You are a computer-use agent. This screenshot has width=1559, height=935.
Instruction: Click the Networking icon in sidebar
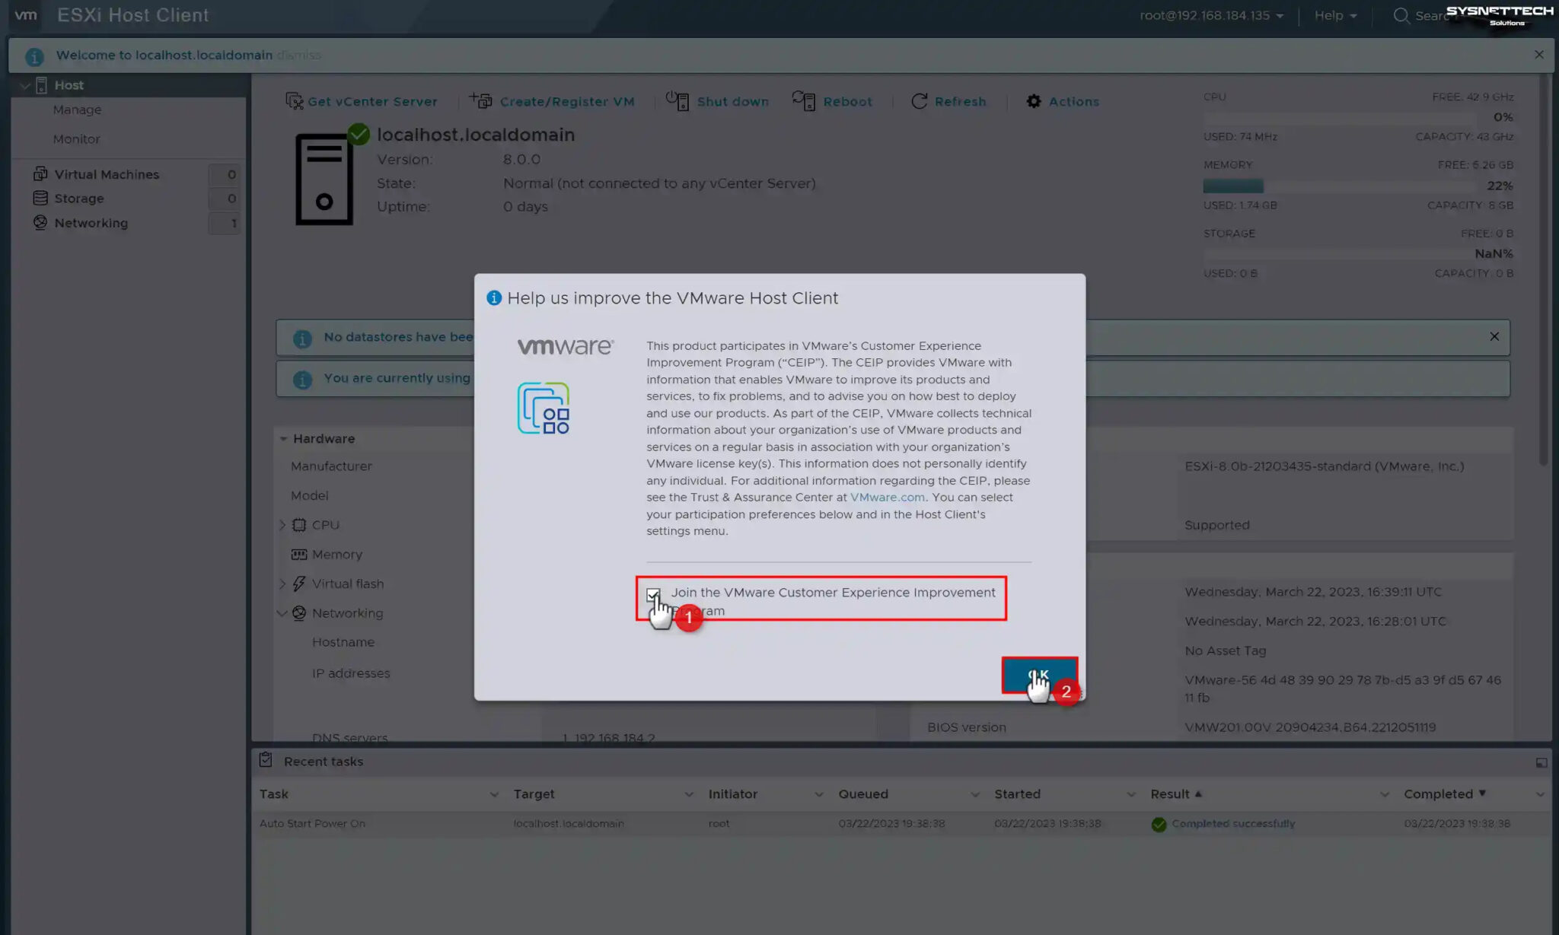[40, 222]
